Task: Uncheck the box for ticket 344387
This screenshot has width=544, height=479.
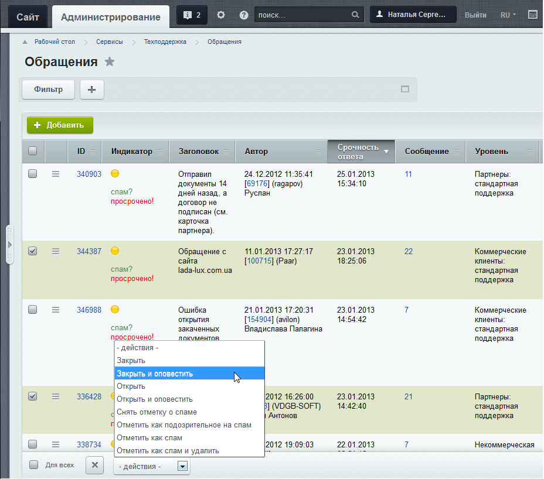Action: coord(33,251)
